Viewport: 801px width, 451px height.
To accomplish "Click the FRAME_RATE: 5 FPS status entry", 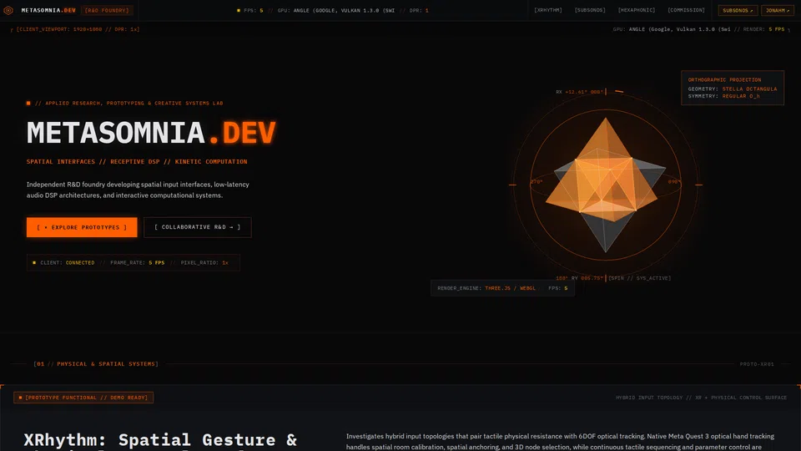I will pyautogui.click(x=138, y=263).
